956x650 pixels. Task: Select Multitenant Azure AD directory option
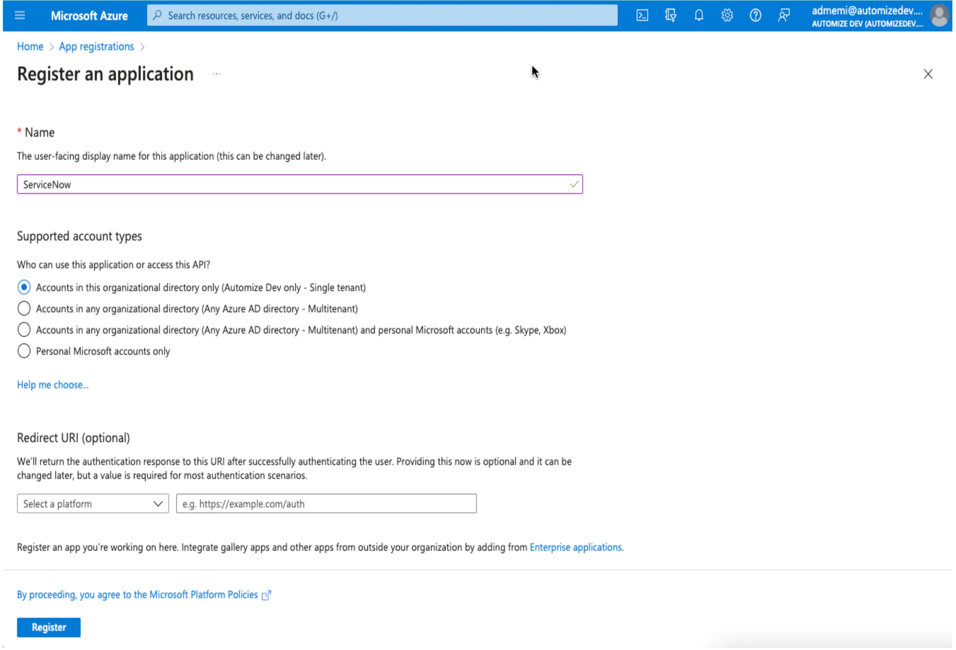tap(24, 309)
